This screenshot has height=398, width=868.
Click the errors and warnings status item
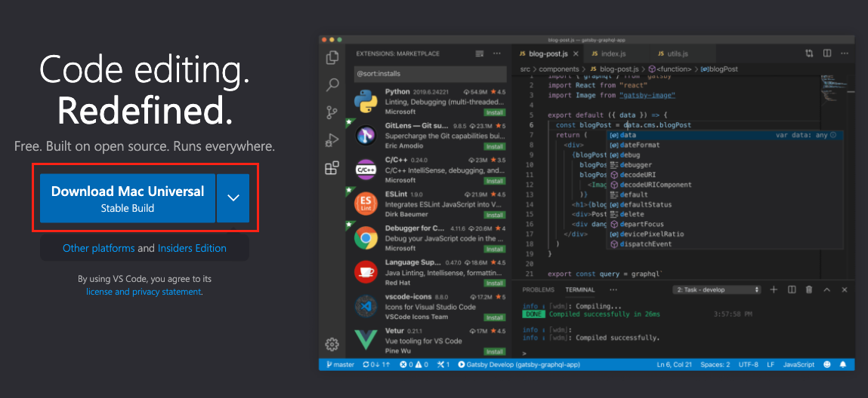click(x=414, y=365)
